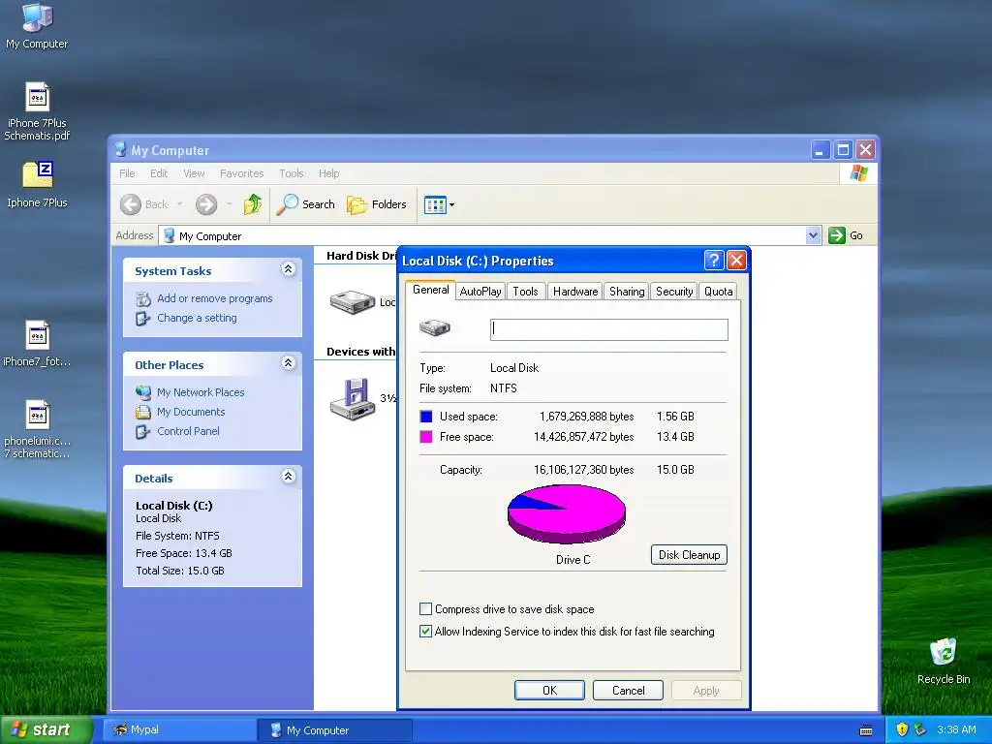Click the Add or remove programs icon

pyautogui.click(x=143, y=298)
